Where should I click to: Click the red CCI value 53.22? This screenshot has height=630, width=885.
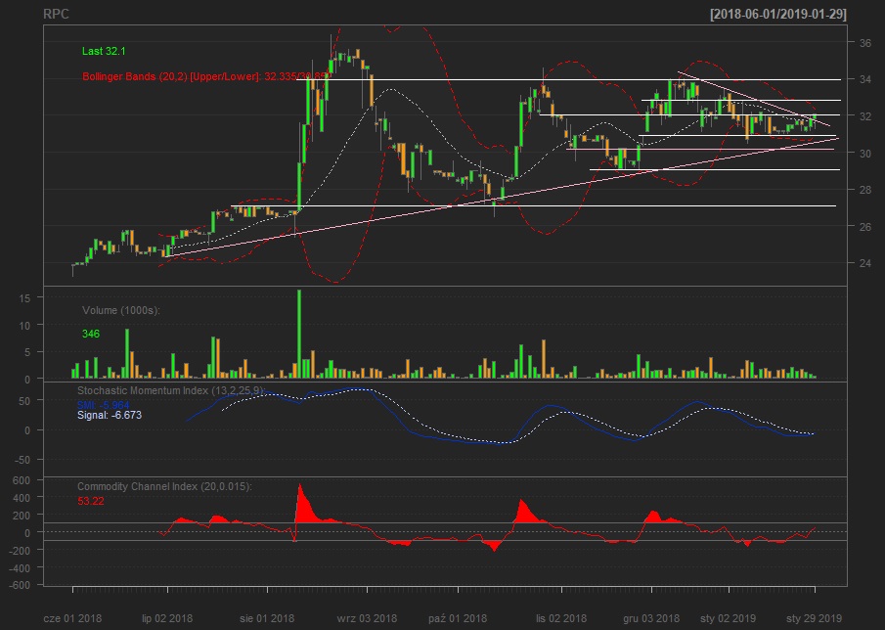coord(91,501)
